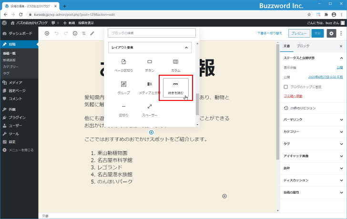Click the 公開 visibility link
This screenshot has height=219, width=347.
[x=340, y=68]
